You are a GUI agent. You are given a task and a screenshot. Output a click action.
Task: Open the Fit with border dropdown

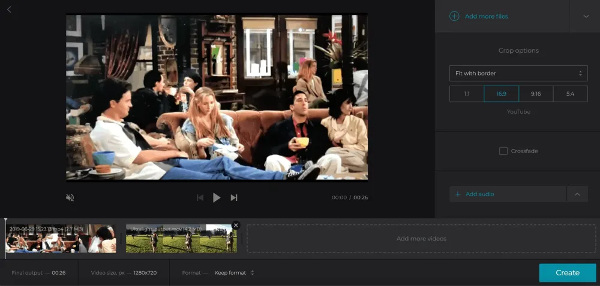click(518, 74)
